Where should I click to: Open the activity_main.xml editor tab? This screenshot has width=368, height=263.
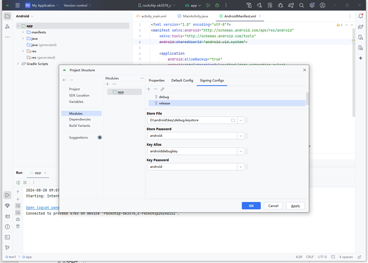(151, 16)
